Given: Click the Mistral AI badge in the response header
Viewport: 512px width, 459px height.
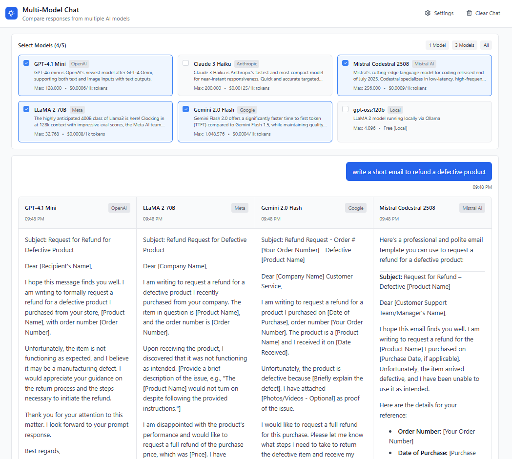Looking at the screenshot, I should (472, 208).
